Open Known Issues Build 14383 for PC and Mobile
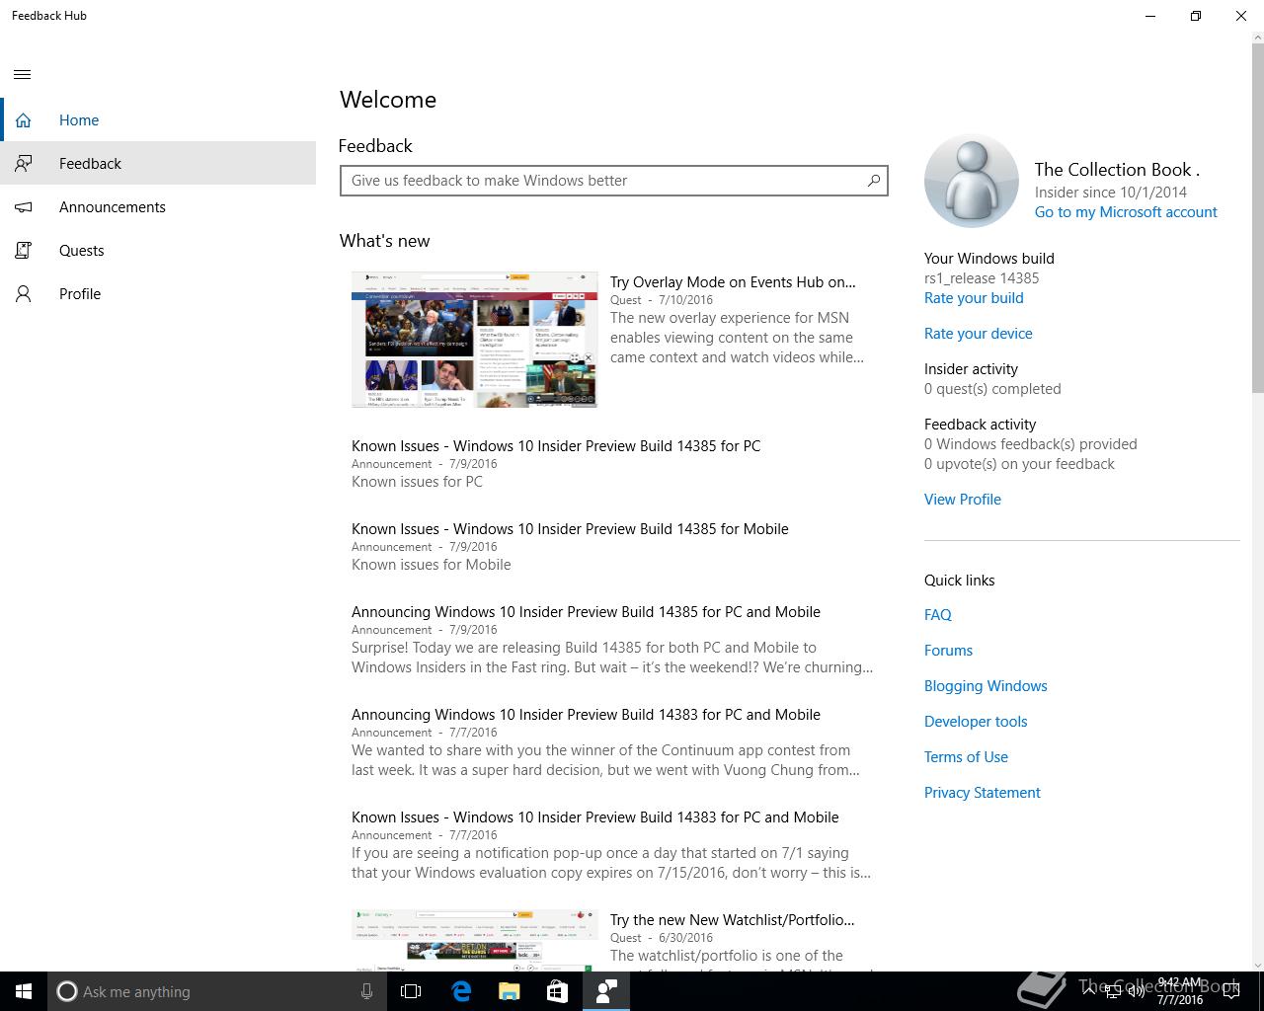Image resolution: width=1264 pixels, height=1011 pixels. 595,817
